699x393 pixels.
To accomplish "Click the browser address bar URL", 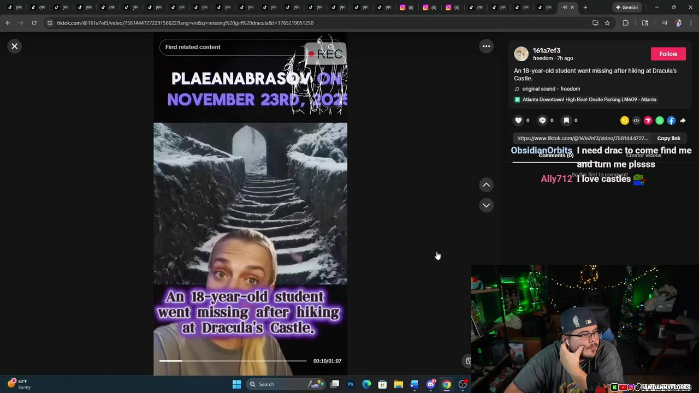I will click(x=185, y=23).
